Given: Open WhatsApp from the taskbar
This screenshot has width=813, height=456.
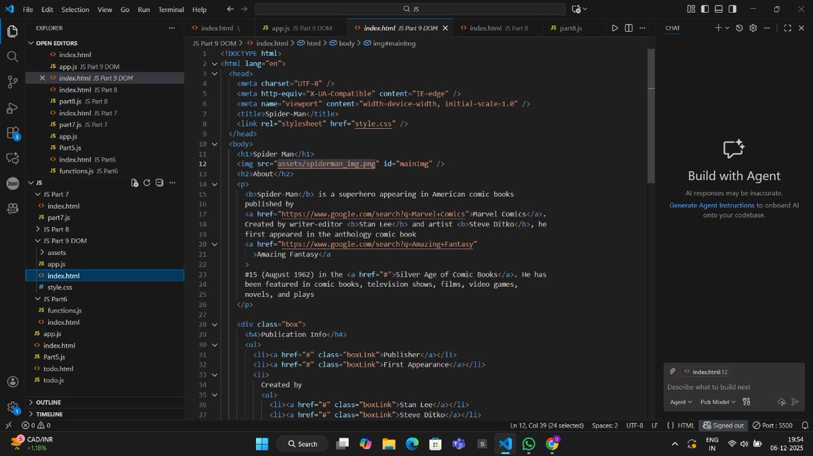Looking at the screenshot, I should [x=529, y=444].
